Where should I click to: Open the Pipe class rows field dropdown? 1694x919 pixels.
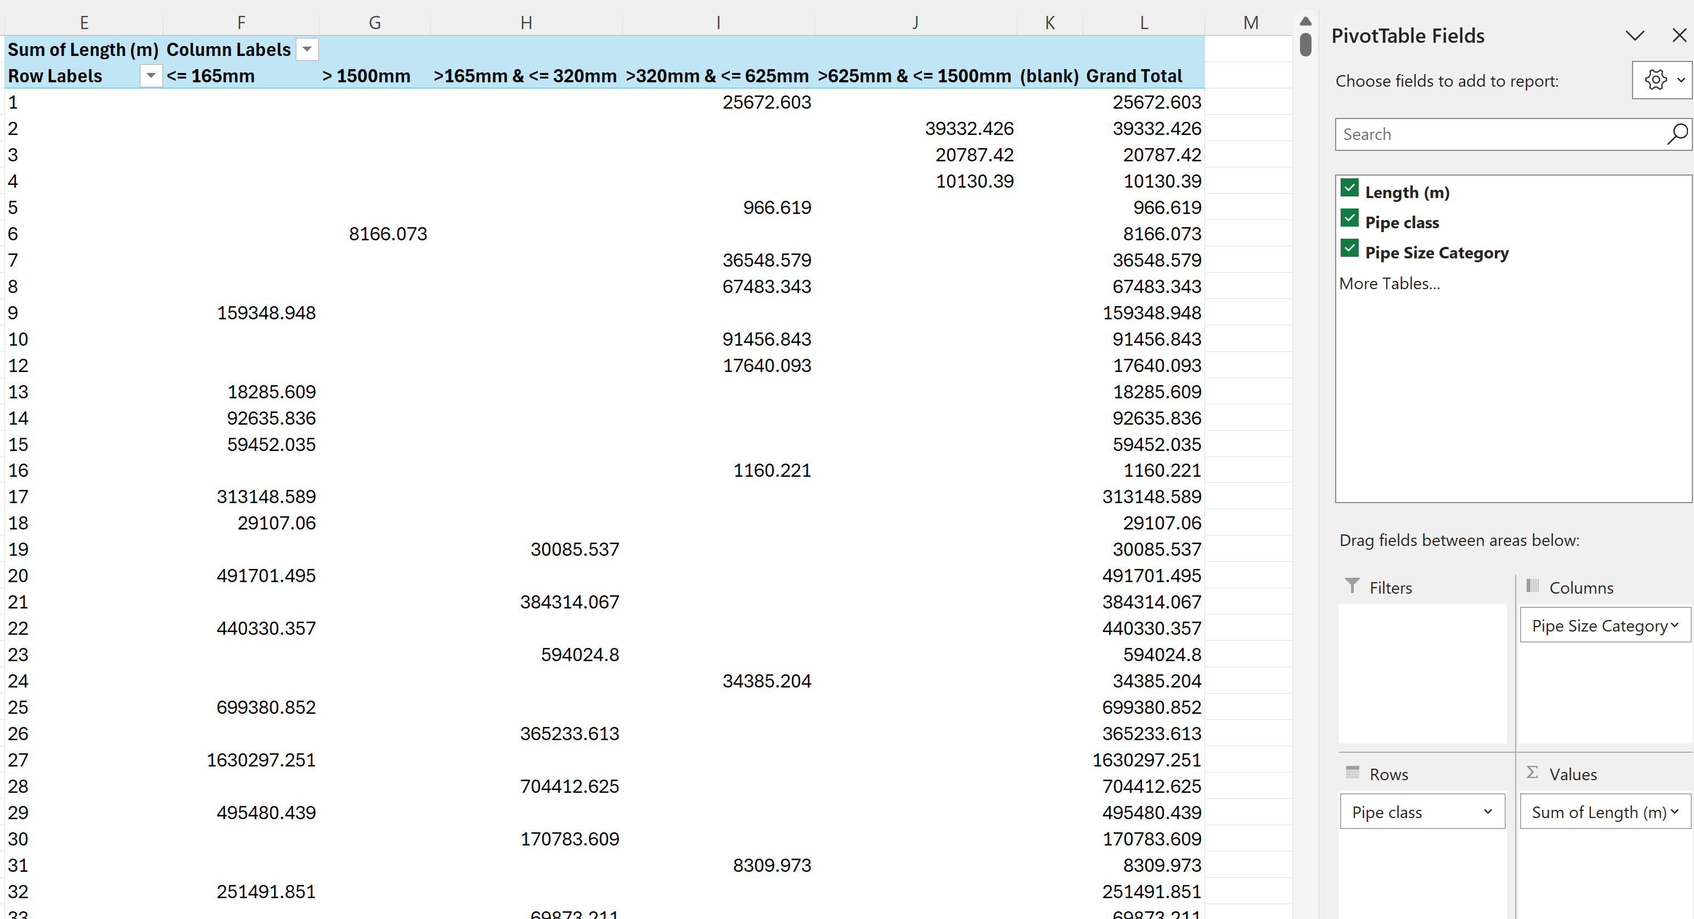click(x=1488, y=812)
